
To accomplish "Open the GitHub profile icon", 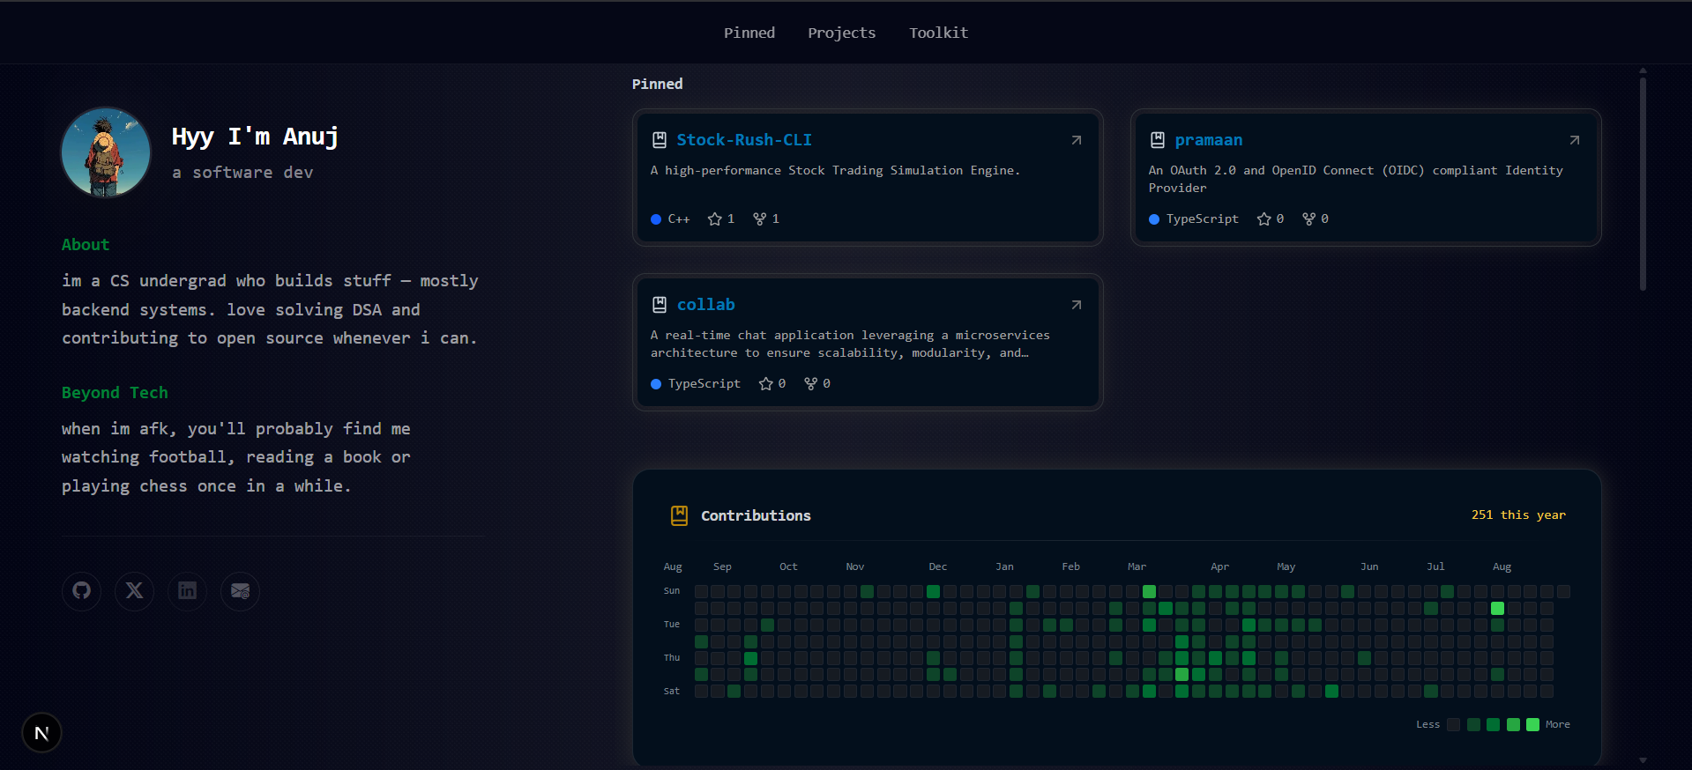I will [x=82, y=590].
